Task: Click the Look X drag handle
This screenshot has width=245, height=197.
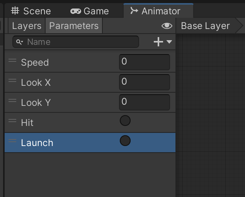Action: pos(12,81)
